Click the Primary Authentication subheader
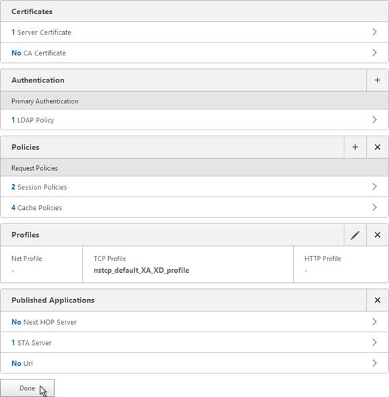Image resolution: width=389 pixels, height=397 pixels. 194,101
